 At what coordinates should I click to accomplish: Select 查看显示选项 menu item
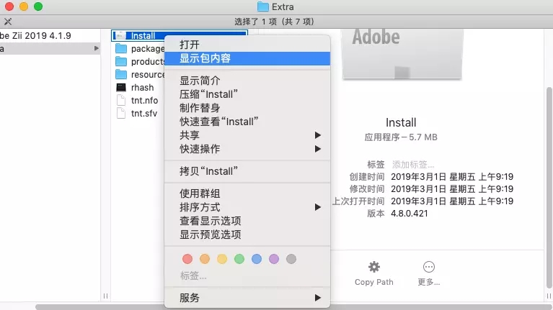tap(247, 221)
